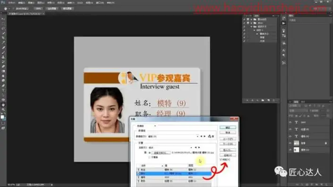Click the OK button in the dialog
The height and width of the screenshot is (187, 333).
(228, 127)
